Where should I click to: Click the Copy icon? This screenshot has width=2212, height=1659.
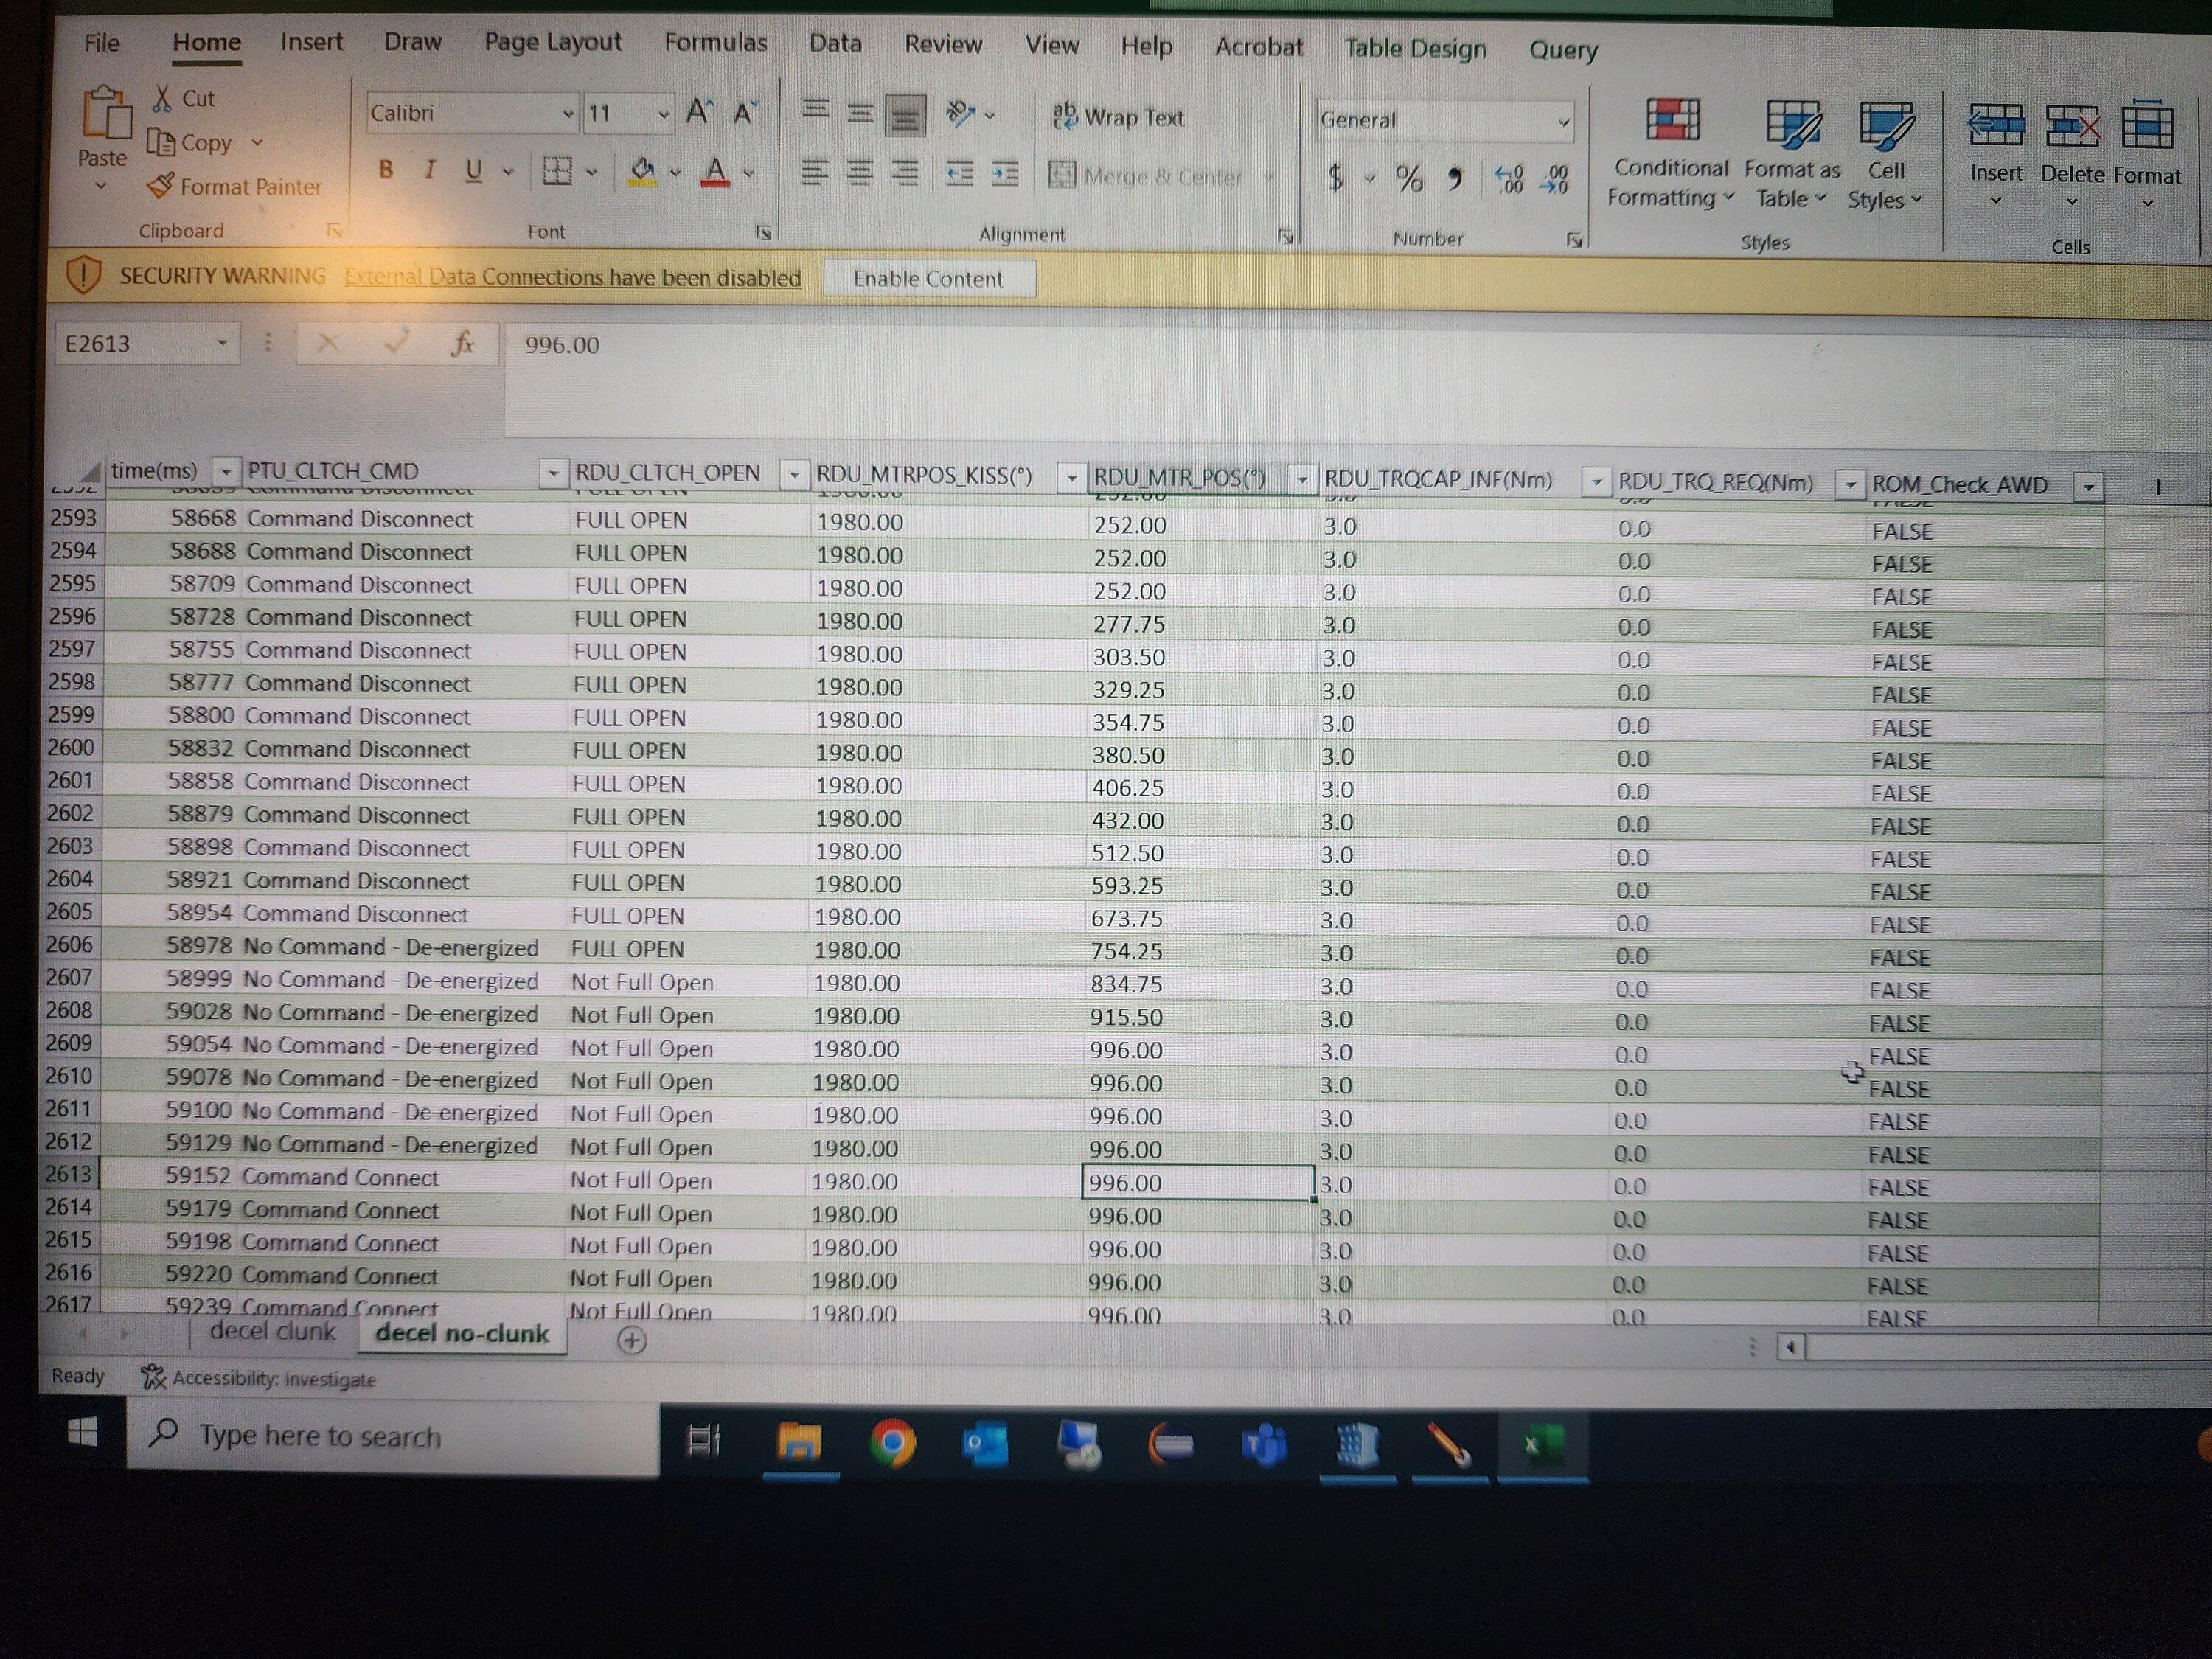[161, 142]
